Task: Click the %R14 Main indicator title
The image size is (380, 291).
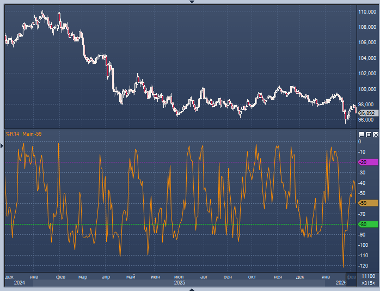Action: coord(24,134)
